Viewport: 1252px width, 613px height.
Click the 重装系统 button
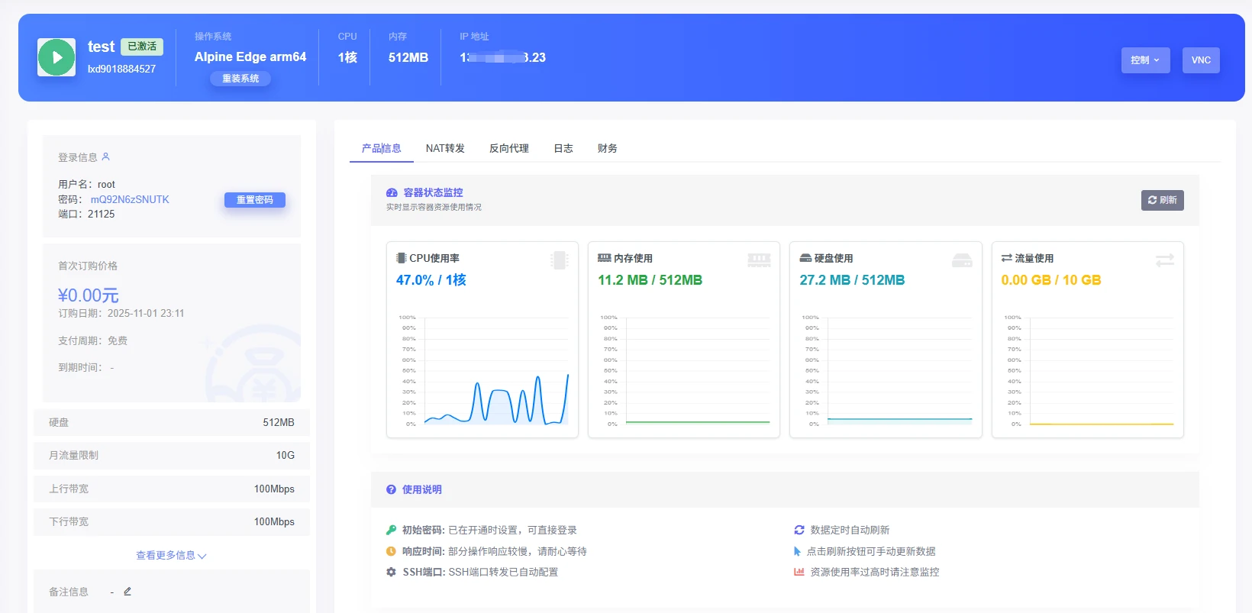(240, 79)
